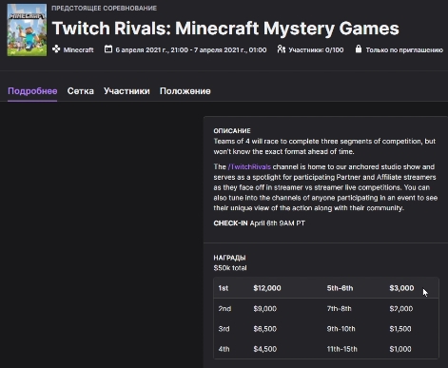Viewport: 448px width, 368px height.
Task: Open the Minecraft game cover thumbnail
Action: [27, 30]
